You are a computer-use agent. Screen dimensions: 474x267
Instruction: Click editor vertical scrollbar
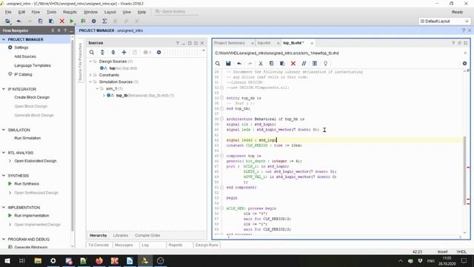point(465,170)
